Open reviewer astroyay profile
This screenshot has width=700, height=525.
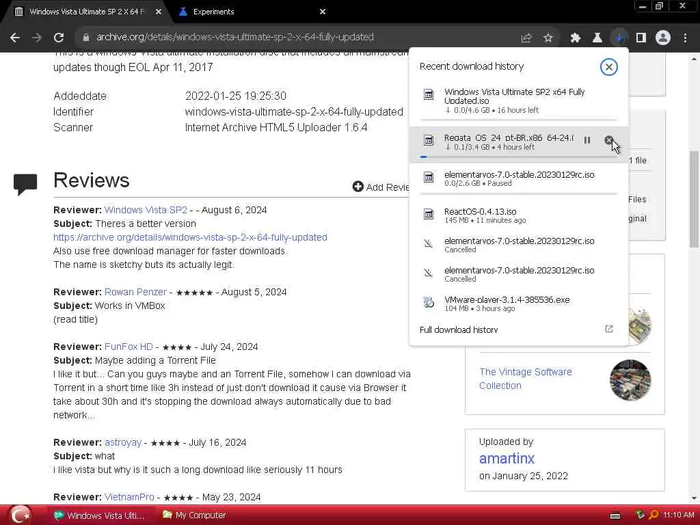(x=123, y=442)
